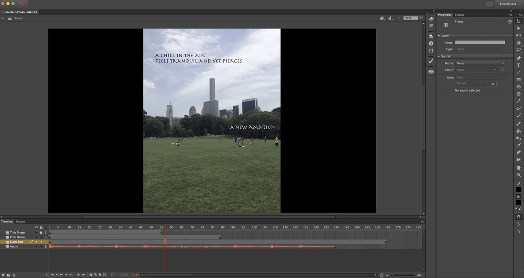Open the Sound Sync Event dropdown
This screenshot has height=278, width=524.
tap(480, 77)
